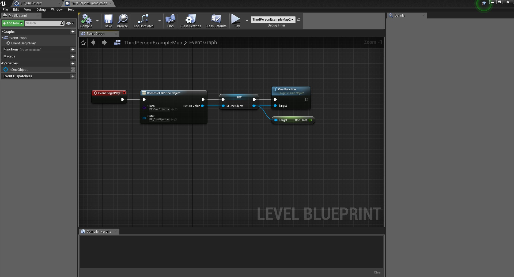The width and height of the screenshot is (514, 277).
Task: Select Construct BP One Object node header
Action: (173, 93)
